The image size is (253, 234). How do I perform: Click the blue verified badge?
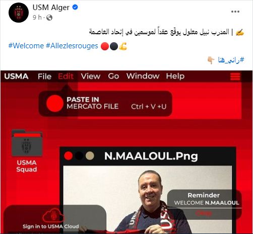pos(75,7)
